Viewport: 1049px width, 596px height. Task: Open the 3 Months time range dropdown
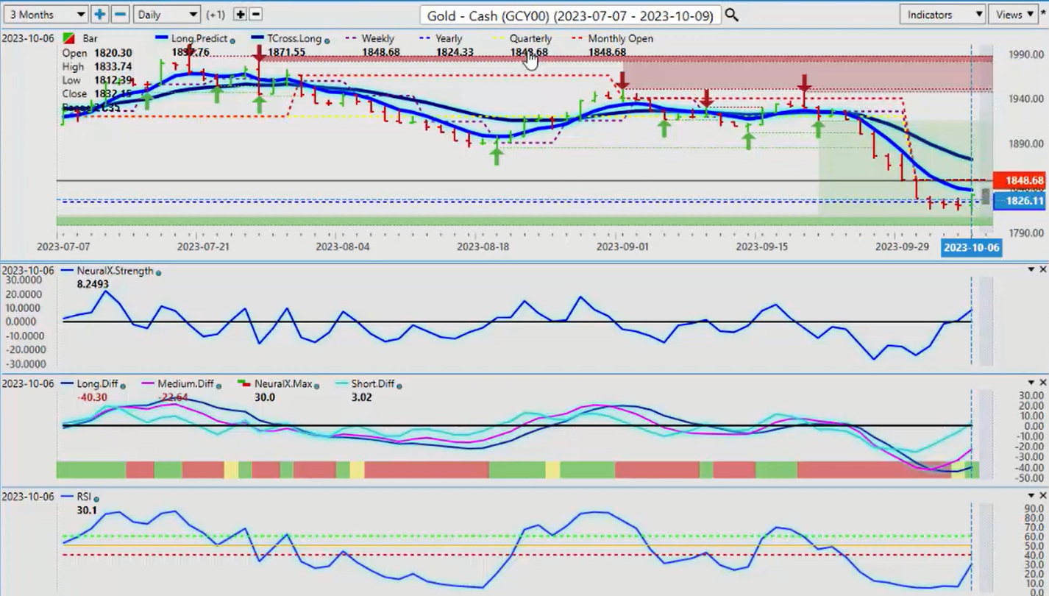[46, 14]
